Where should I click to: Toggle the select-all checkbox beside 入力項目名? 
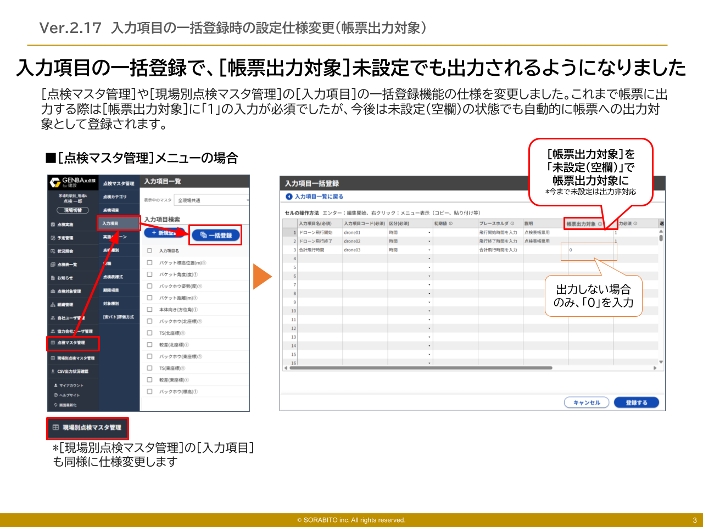click(x=149, y=250)
